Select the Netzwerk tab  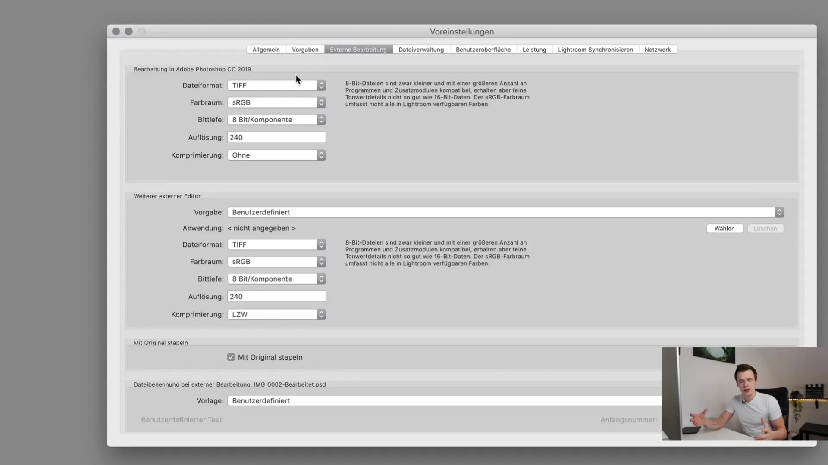657,50
